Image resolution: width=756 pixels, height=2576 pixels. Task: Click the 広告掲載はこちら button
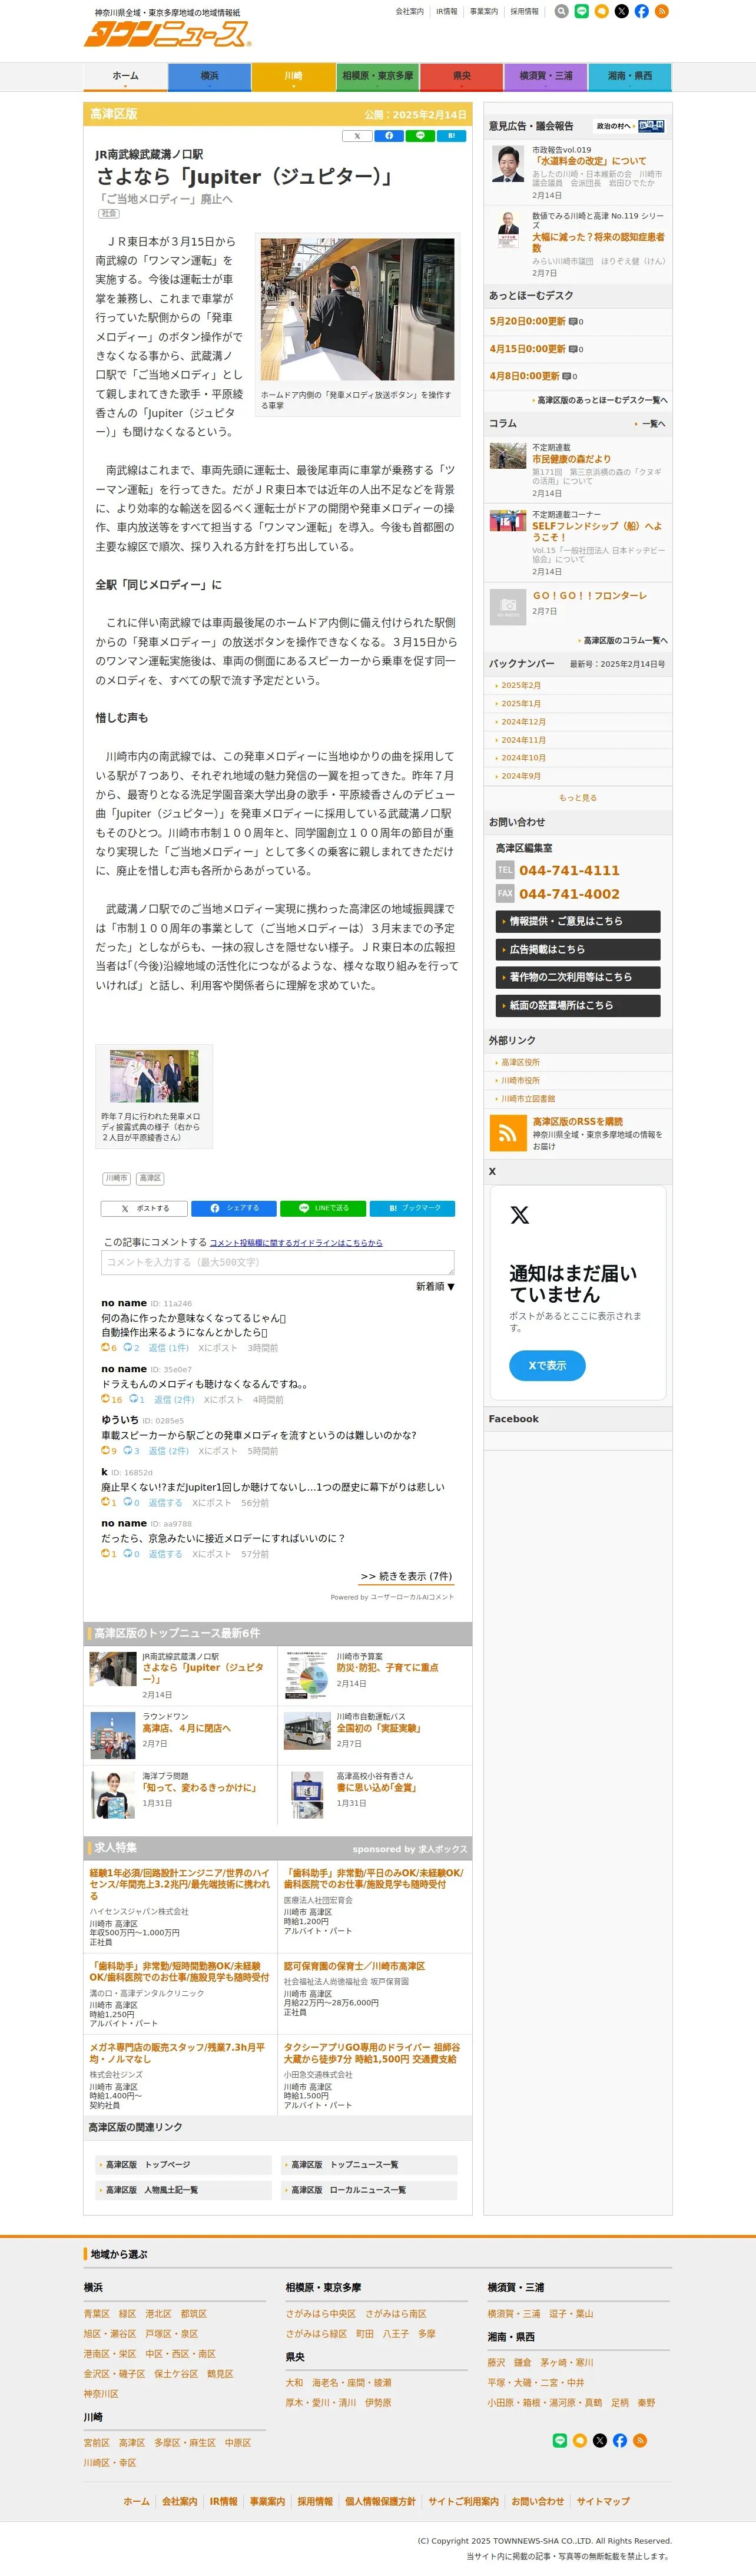[x=578, y=950]
